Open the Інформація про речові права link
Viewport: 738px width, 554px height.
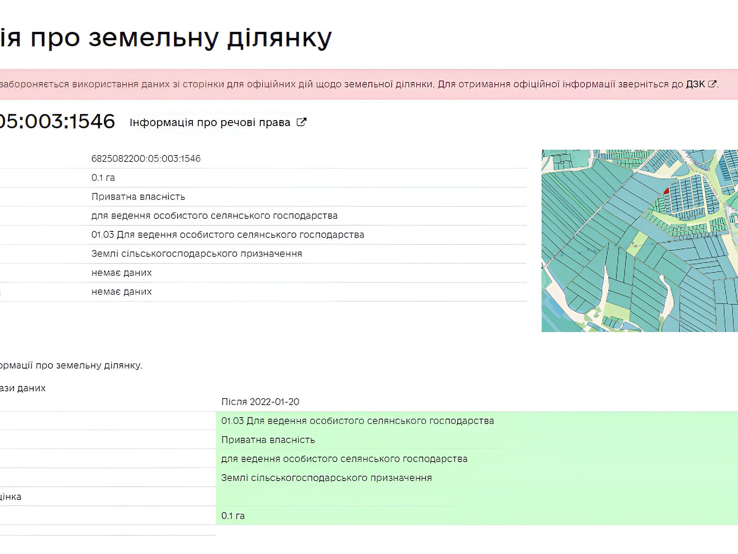point(210,122)
